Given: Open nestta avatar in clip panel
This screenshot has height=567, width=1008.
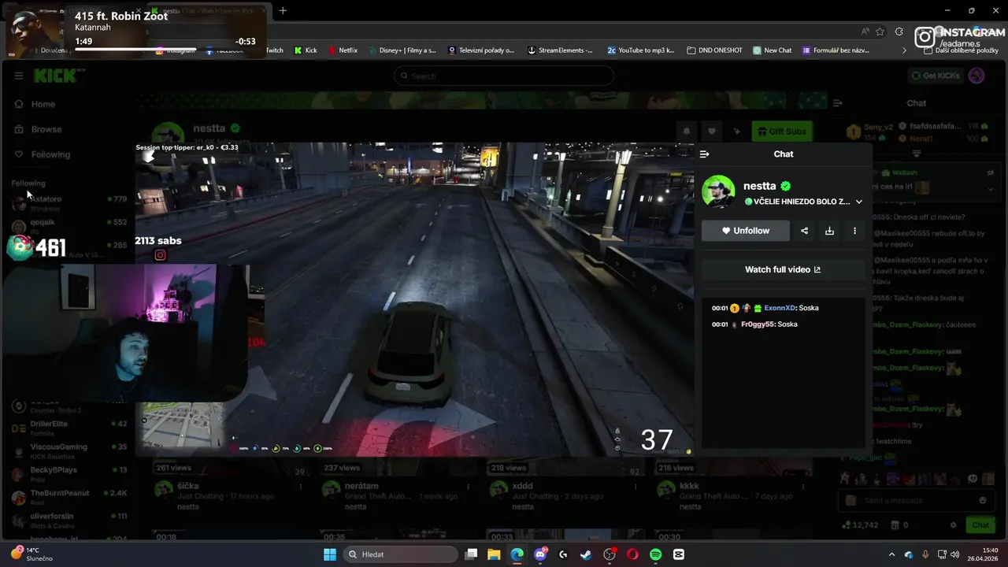Looking at the screenshot, I should point(718,191).
